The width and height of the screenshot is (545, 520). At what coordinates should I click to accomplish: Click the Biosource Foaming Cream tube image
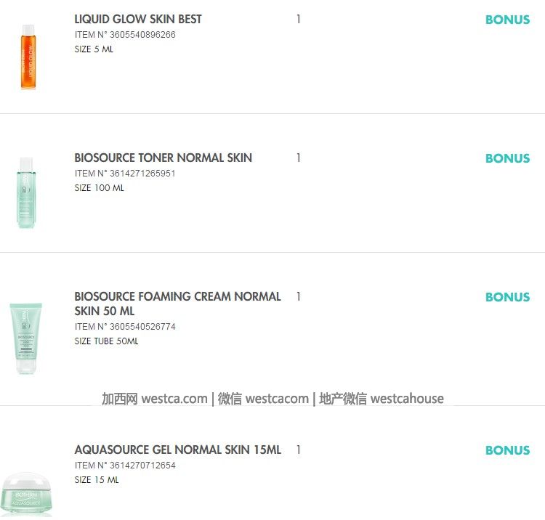26,338
